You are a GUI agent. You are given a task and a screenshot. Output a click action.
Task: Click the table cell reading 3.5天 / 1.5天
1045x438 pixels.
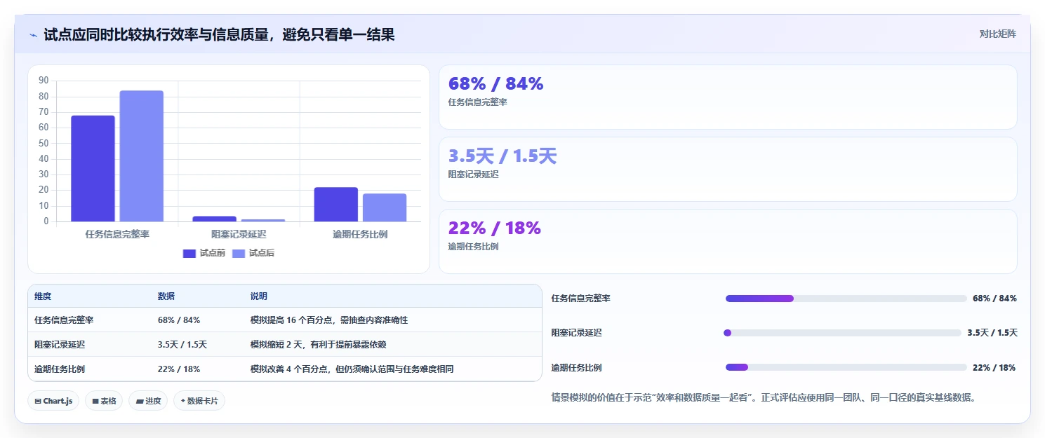pyautogui.click(x=182, y=344)
